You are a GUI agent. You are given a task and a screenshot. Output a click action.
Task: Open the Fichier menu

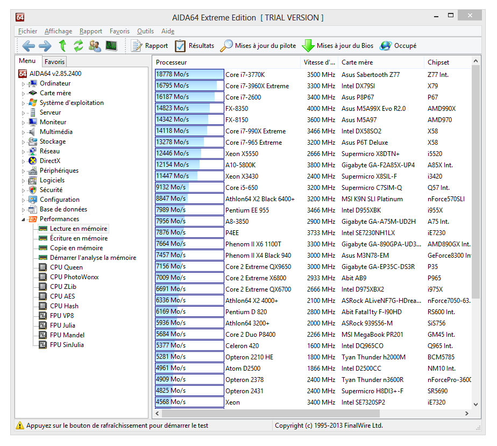coord(27,31)
